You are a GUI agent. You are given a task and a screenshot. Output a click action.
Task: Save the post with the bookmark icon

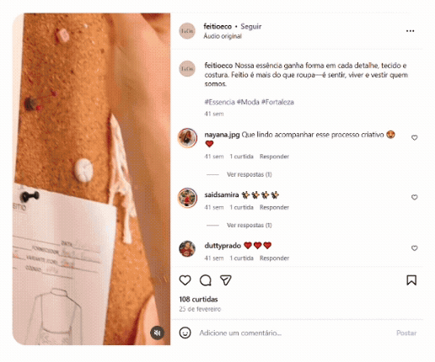coord(411,280)
